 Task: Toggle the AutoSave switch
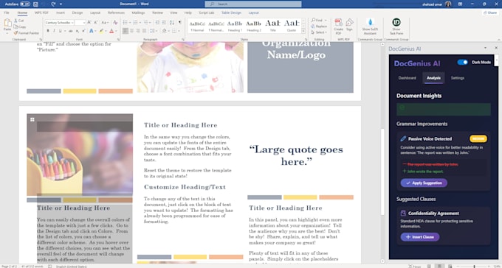pyautogui.click(x=25, y=4)
